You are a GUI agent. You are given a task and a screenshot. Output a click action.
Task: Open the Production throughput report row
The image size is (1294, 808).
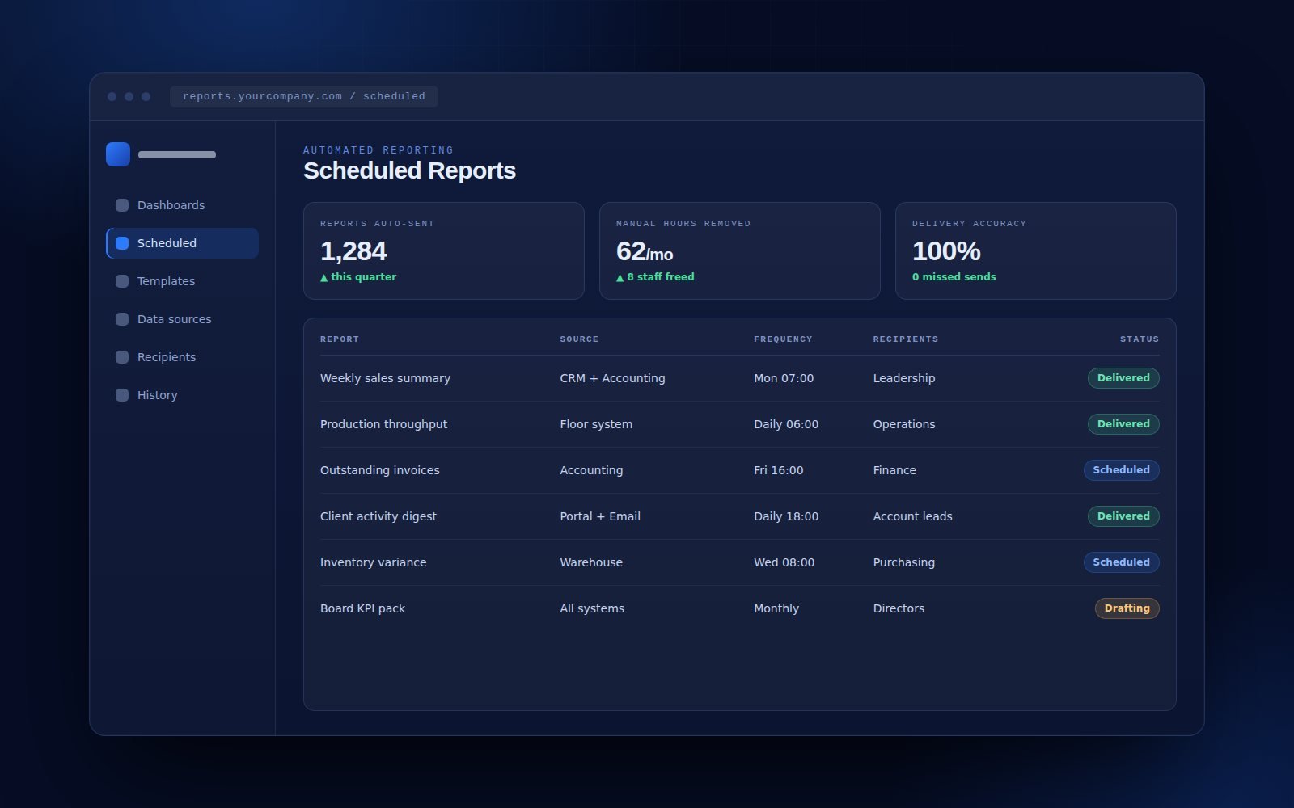(739, 424)
